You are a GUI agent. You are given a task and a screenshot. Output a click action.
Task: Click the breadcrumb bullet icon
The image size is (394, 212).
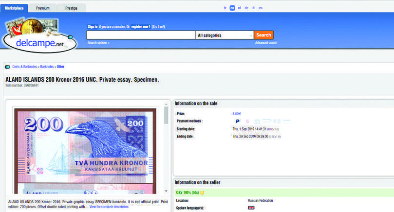pyautogui.click(x=7, y=67)
